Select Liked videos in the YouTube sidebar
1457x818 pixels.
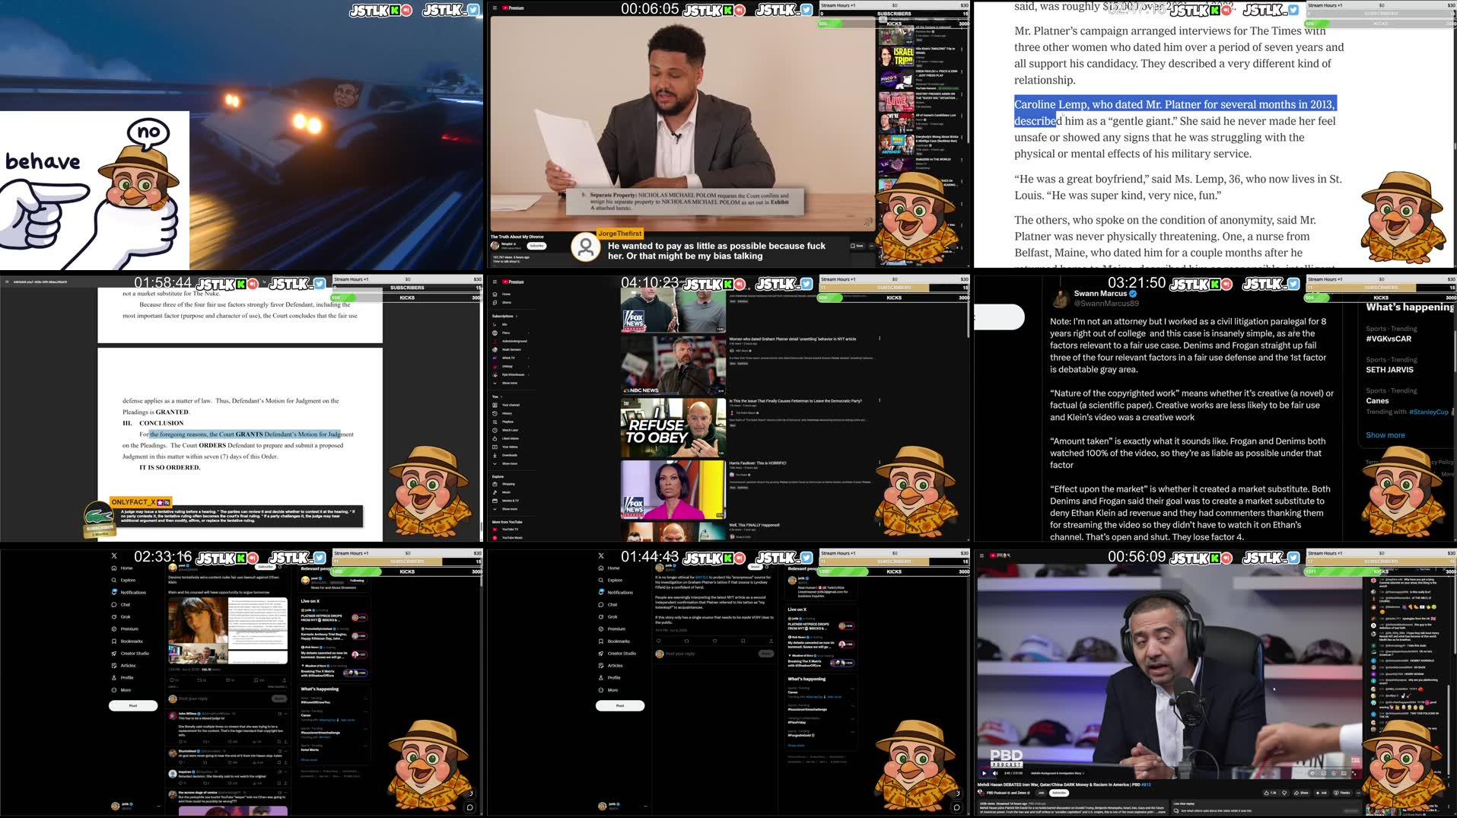click(506, 438)
